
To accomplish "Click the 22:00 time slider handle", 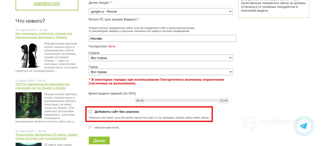I will [224, 100].
